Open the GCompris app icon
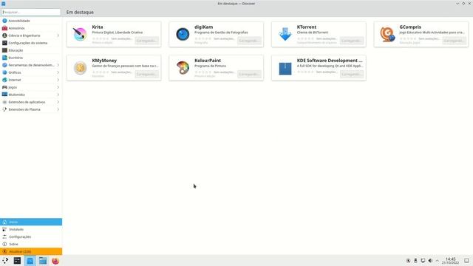Image resolution: width=473 pixels, height=266 pixels. pyautogui.click(x=387, y=34)
